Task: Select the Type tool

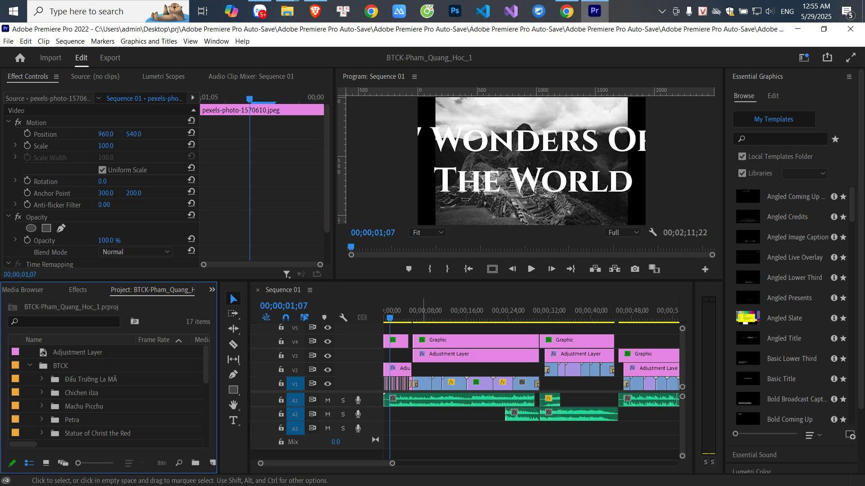Action: [233, 420]
